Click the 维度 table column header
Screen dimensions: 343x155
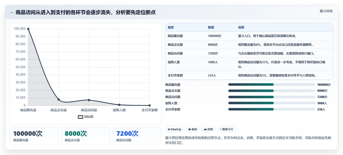(x=171, y=27)
